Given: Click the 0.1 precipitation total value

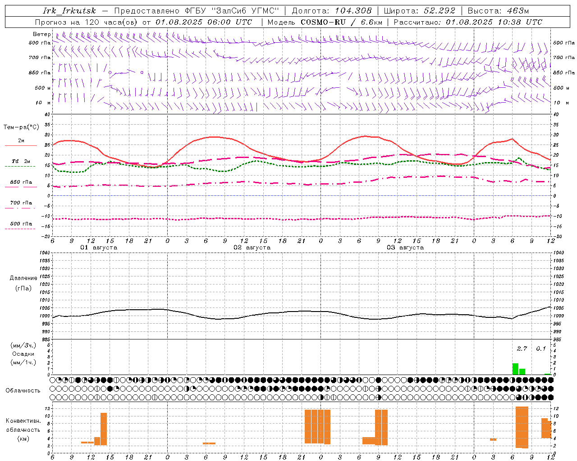Looking at the screenshot, I should (541, 349).
